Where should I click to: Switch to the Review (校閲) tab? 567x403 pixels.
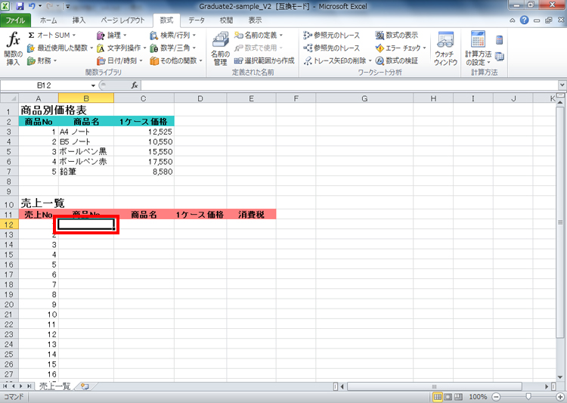point(226,20)
